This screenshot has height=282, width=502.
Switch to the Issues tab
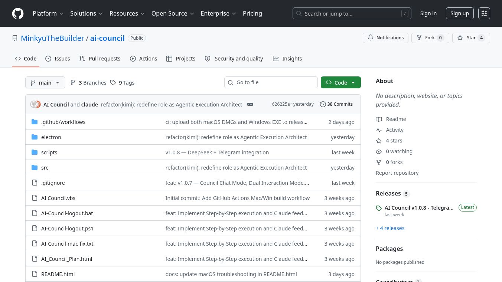[58, 59]
